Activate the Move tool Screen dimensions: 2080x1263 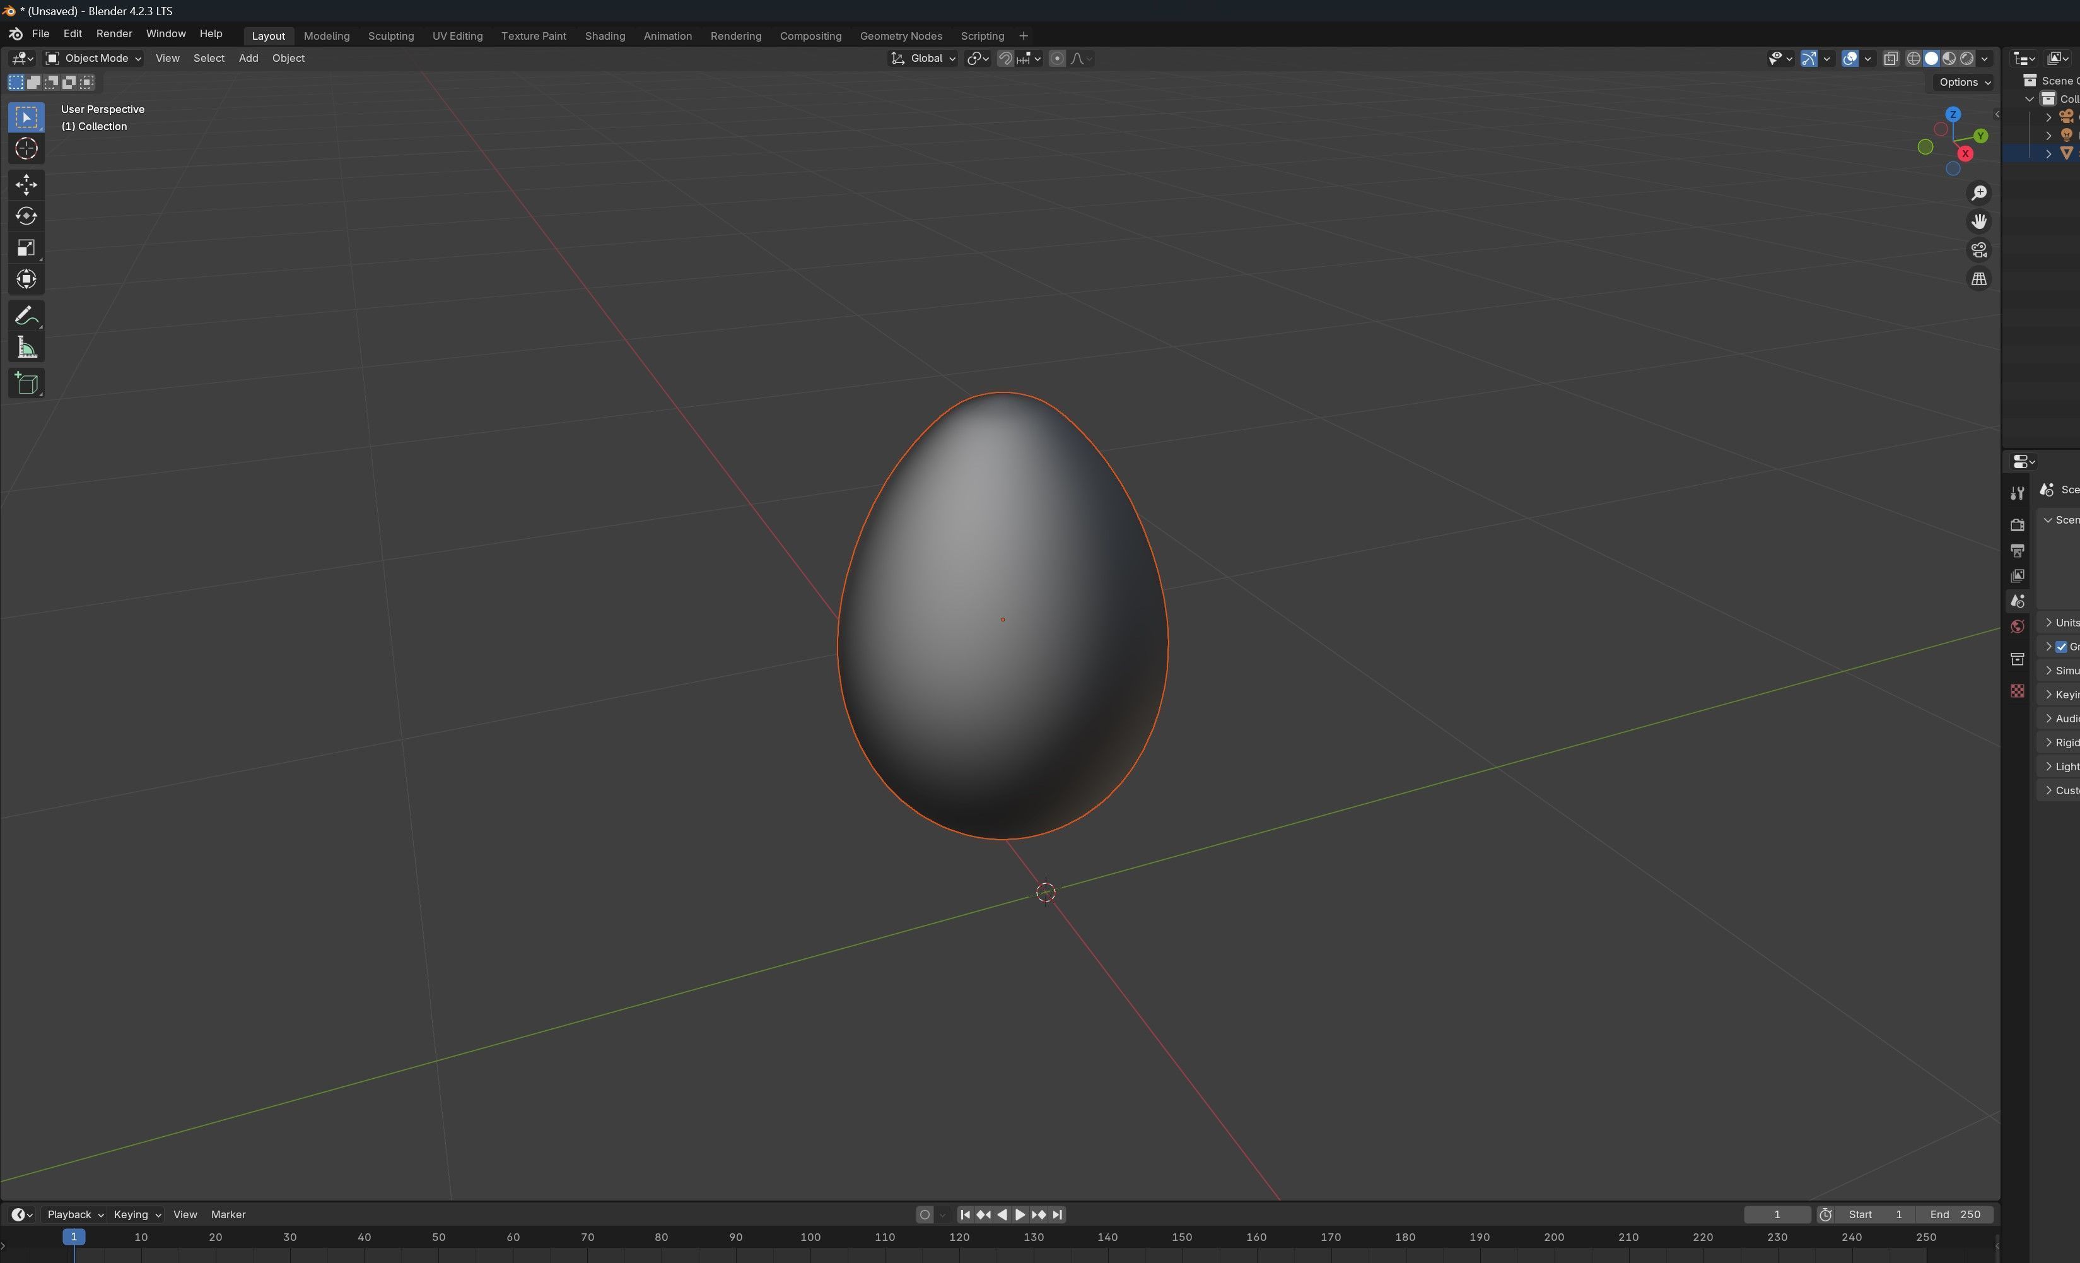(x=26, y=184)
